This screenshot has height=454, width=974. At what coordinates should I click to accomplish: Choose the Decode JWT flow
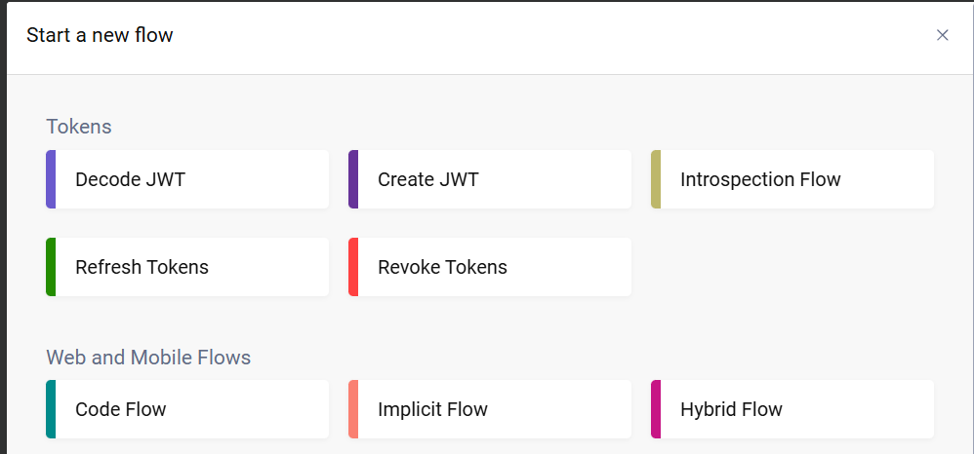coord(187,179)
